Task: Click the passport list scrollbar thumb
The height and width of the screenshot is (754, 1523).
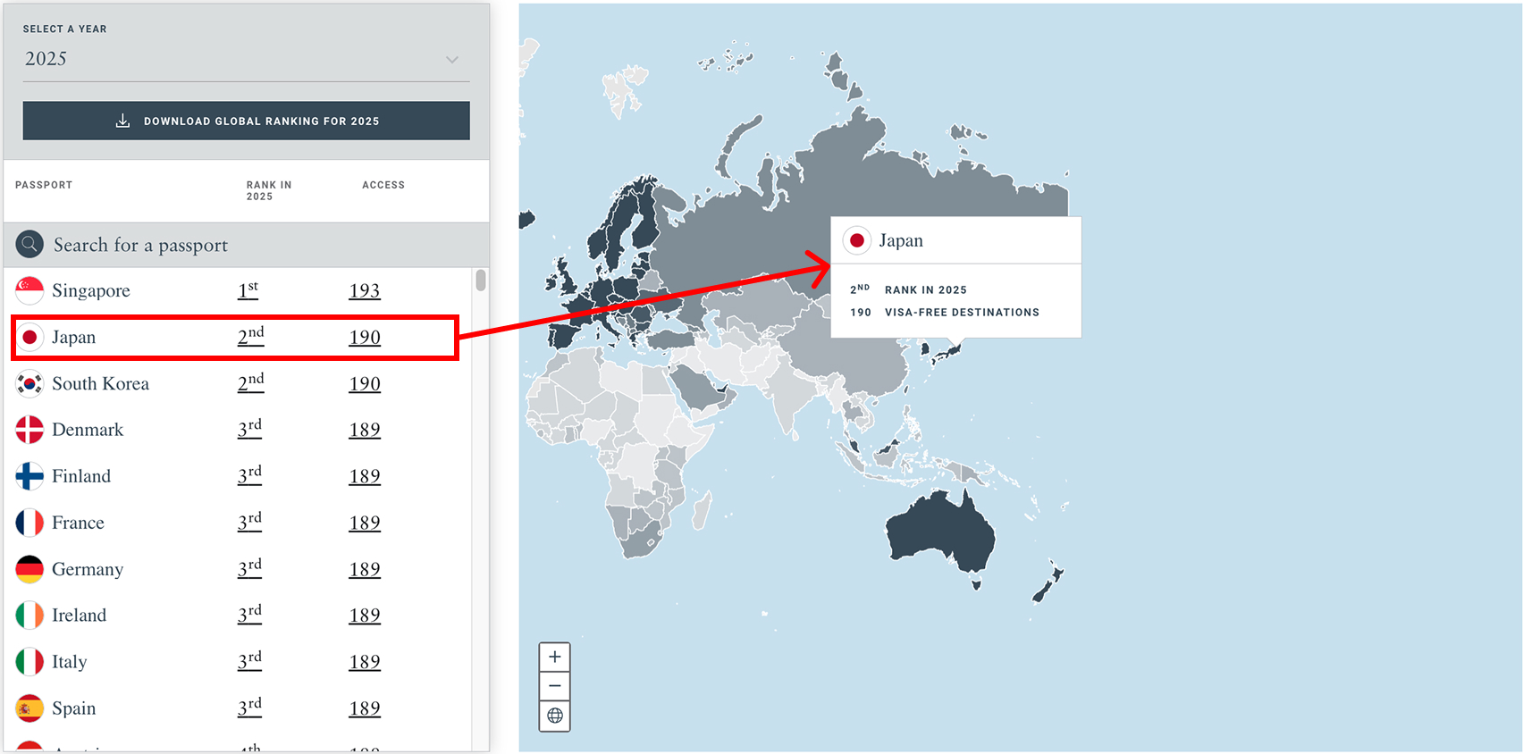Action: 481,281
